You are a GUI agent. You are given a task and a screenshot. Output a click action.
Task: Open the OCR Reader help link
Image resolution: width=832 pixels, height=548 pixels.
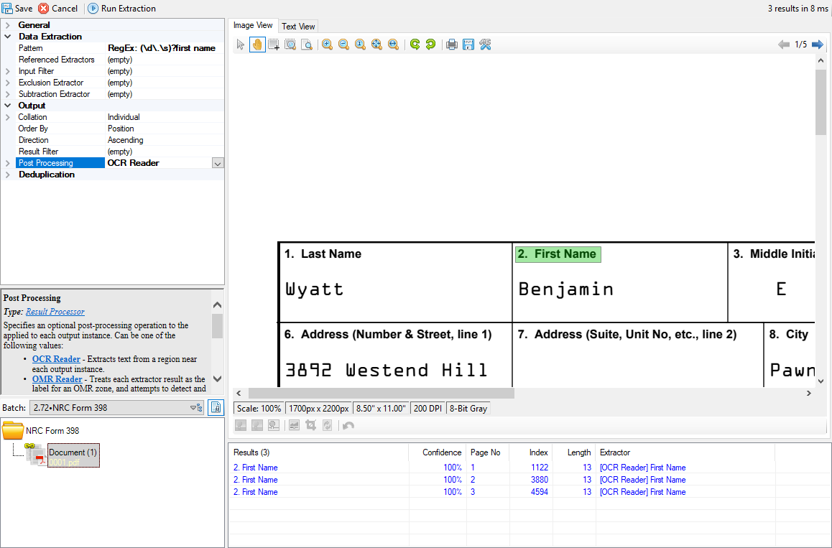tap(56, 359)
